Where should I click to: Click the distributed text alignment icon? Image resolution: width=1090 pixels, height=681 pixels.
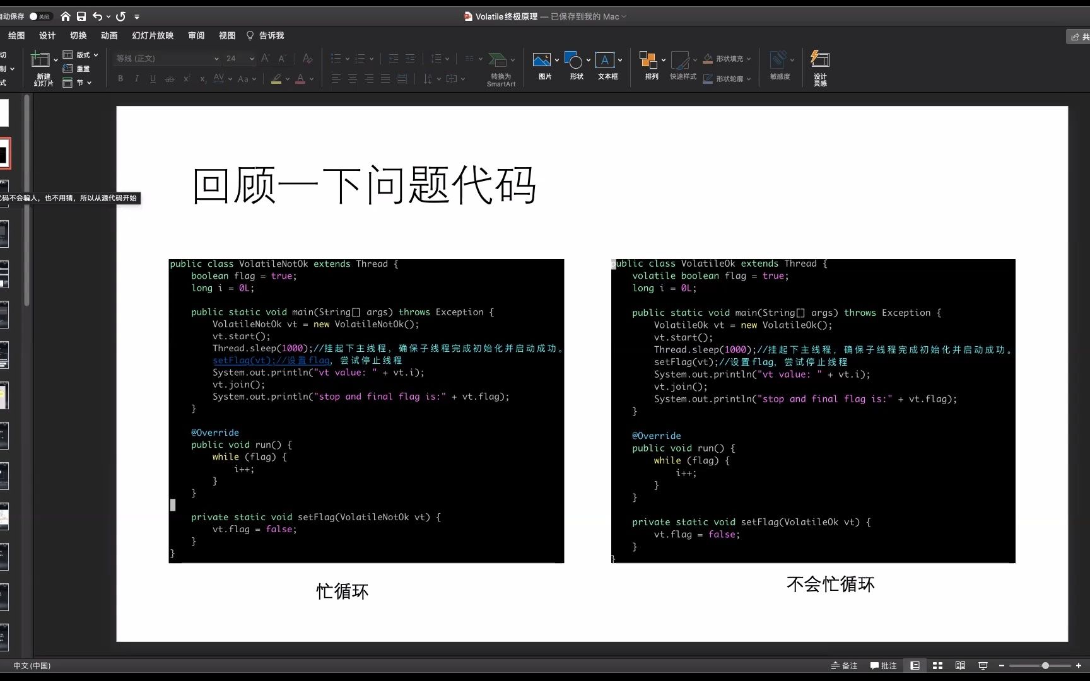(x=402, y=79)
